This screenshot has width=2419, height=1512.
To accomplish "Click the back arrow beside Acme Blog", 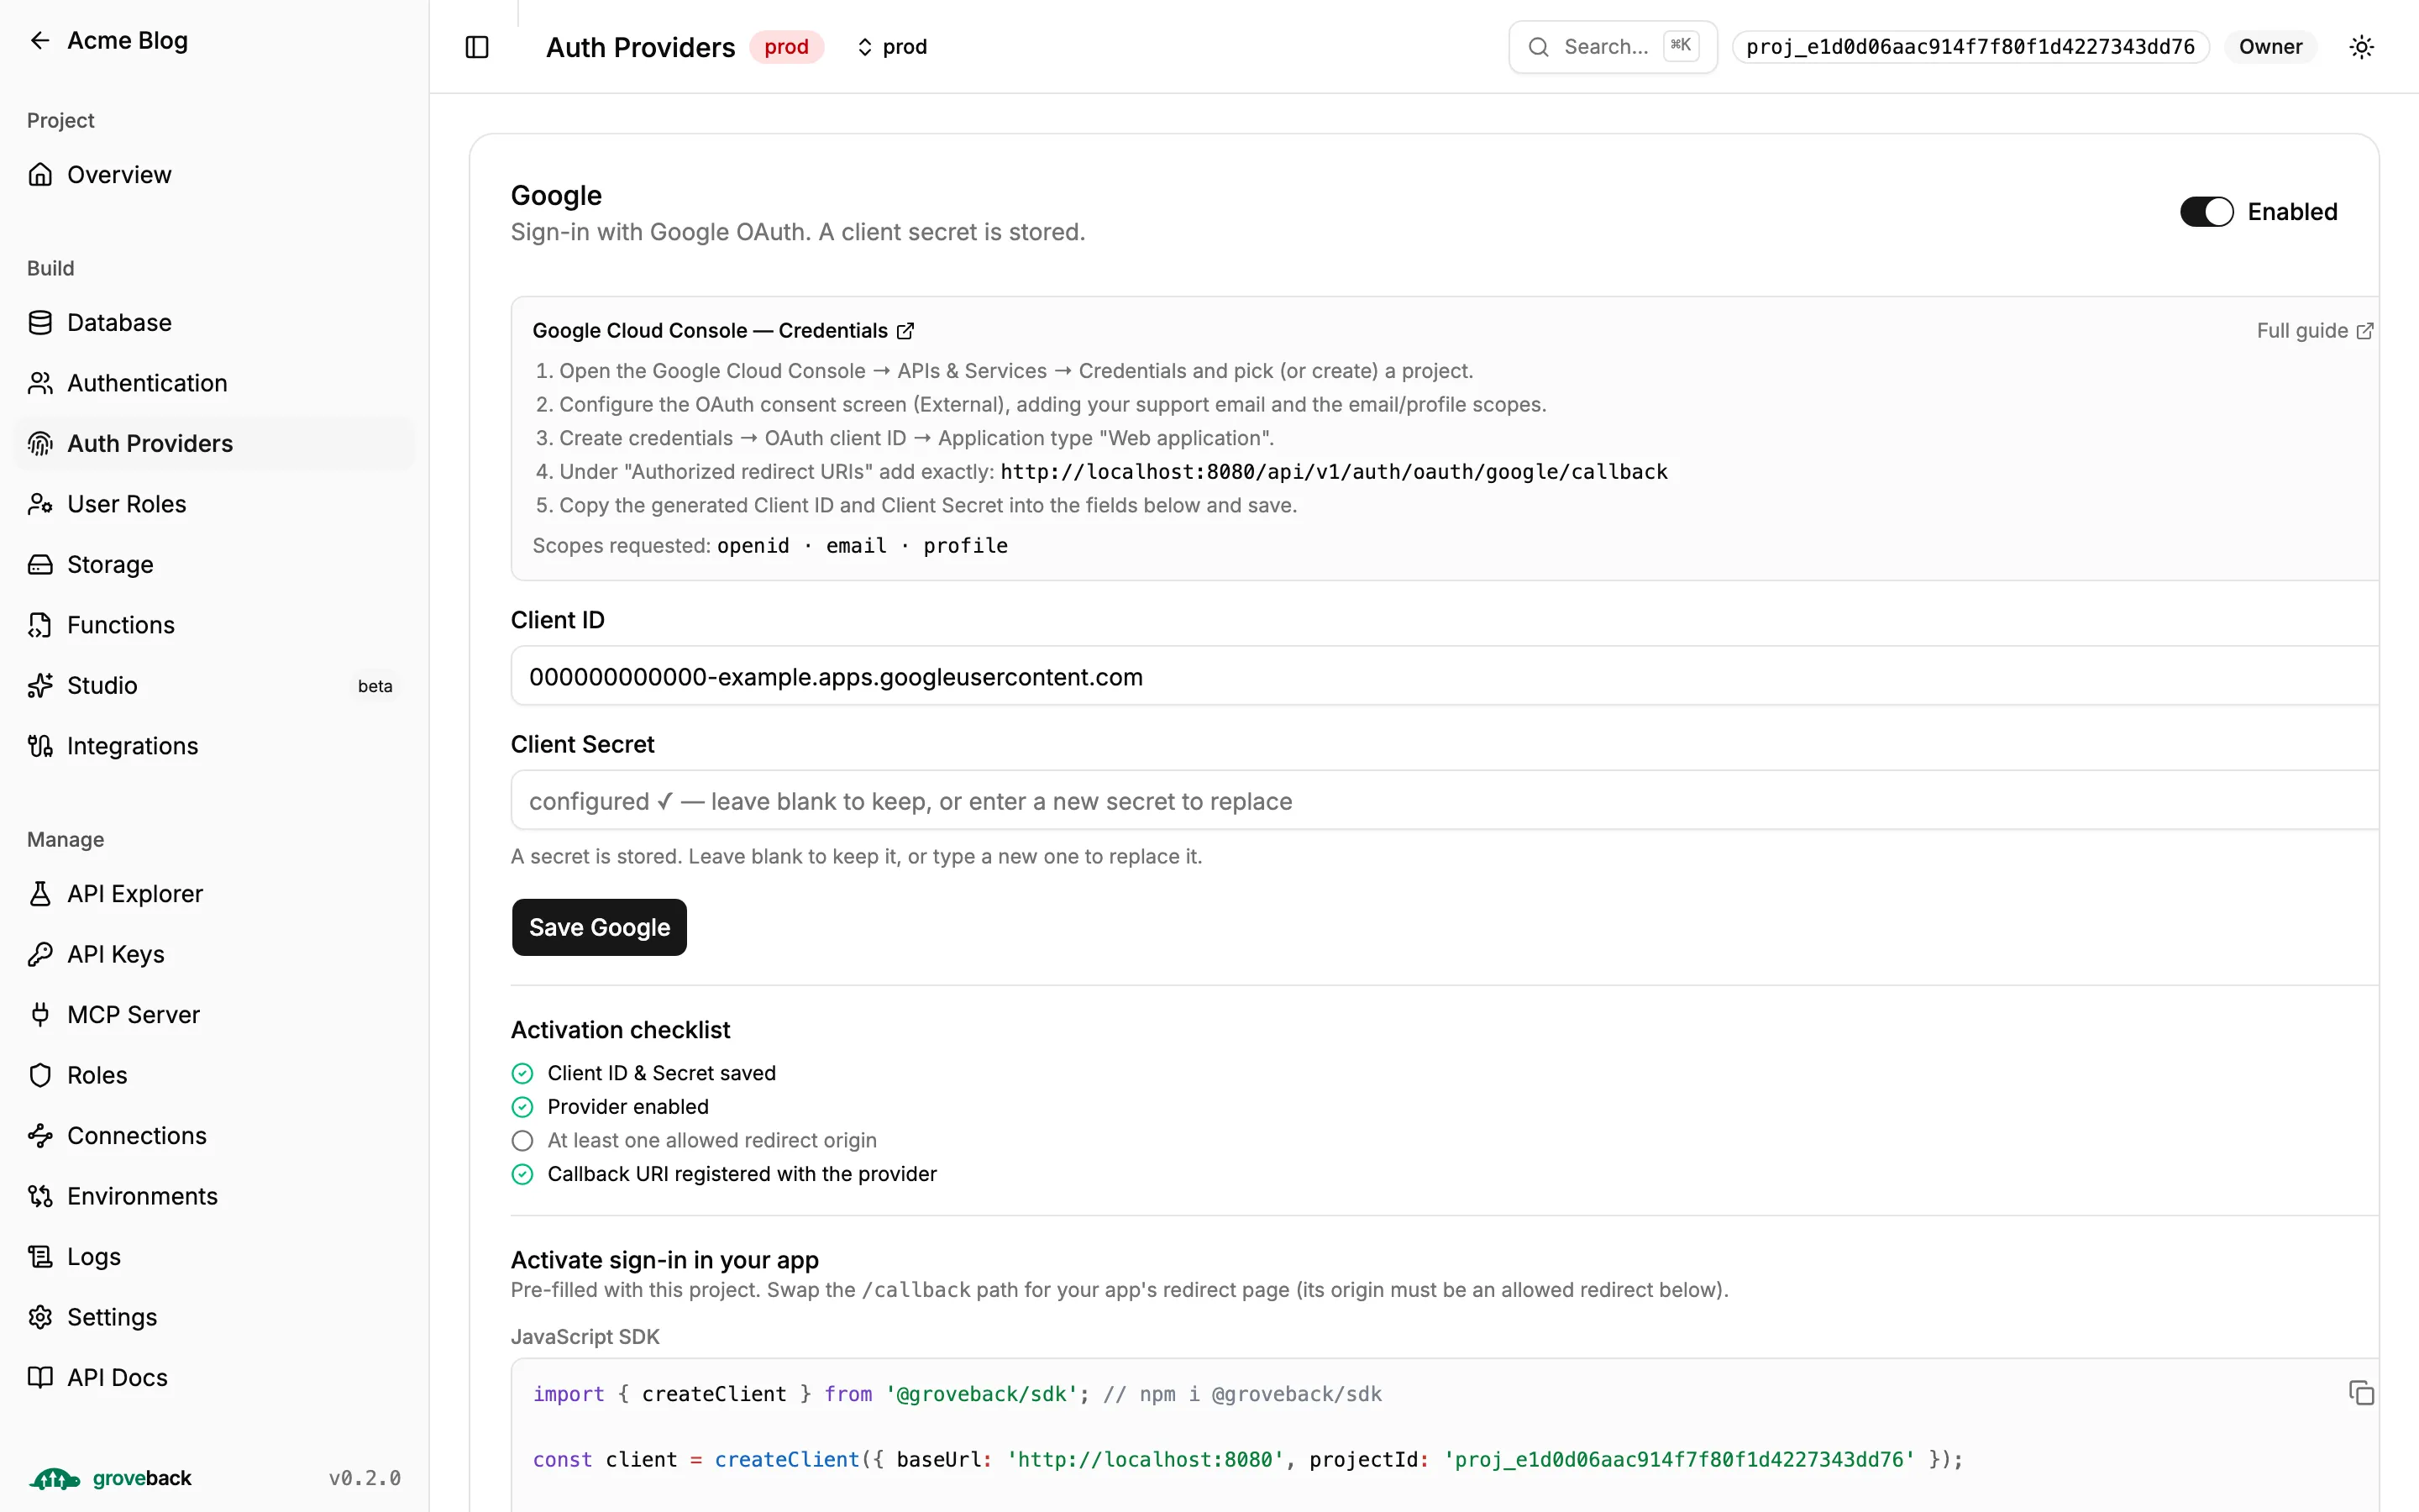I will click(40, 40).
